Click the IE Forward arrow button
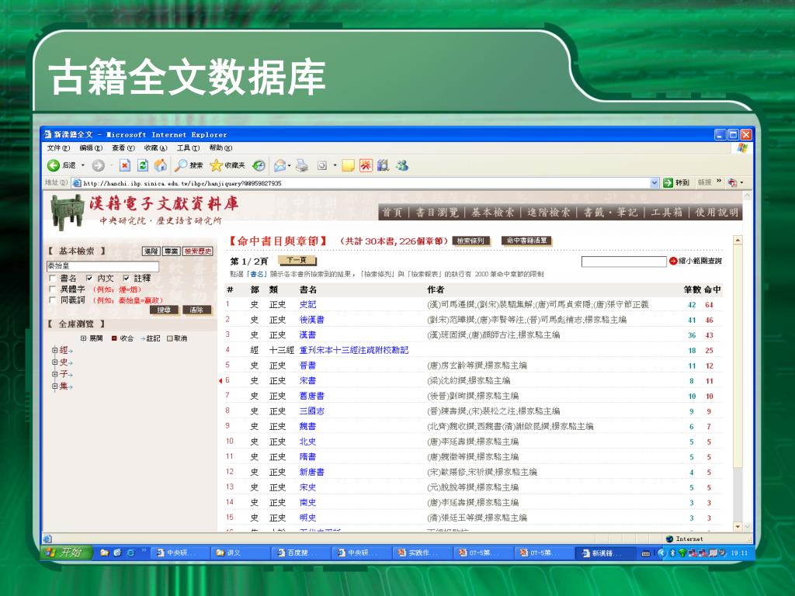 click(99, 166)
